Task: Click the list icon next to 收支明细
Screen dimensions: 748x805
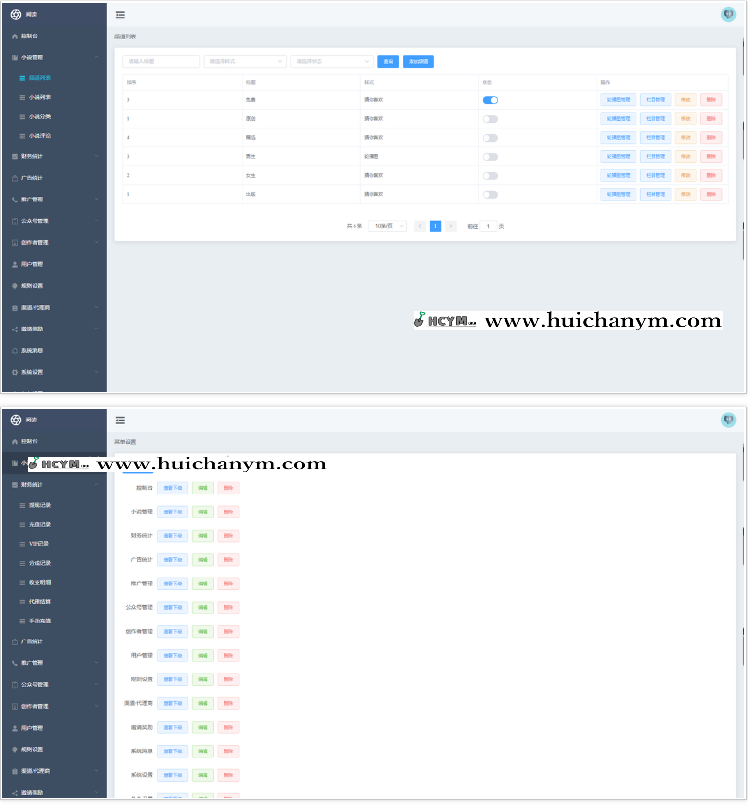Action: pyautogui.click(x=22, y=583)
